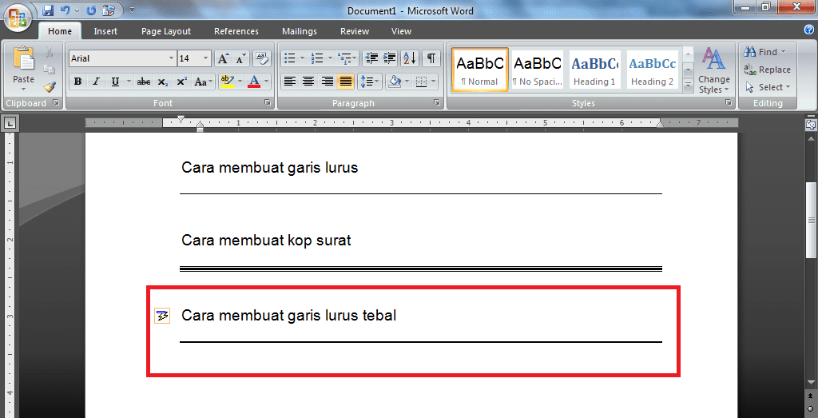Viewport: 818px width, 418px height.
Task: Shrink font size with the A-down icon
Action: point(240,58)
